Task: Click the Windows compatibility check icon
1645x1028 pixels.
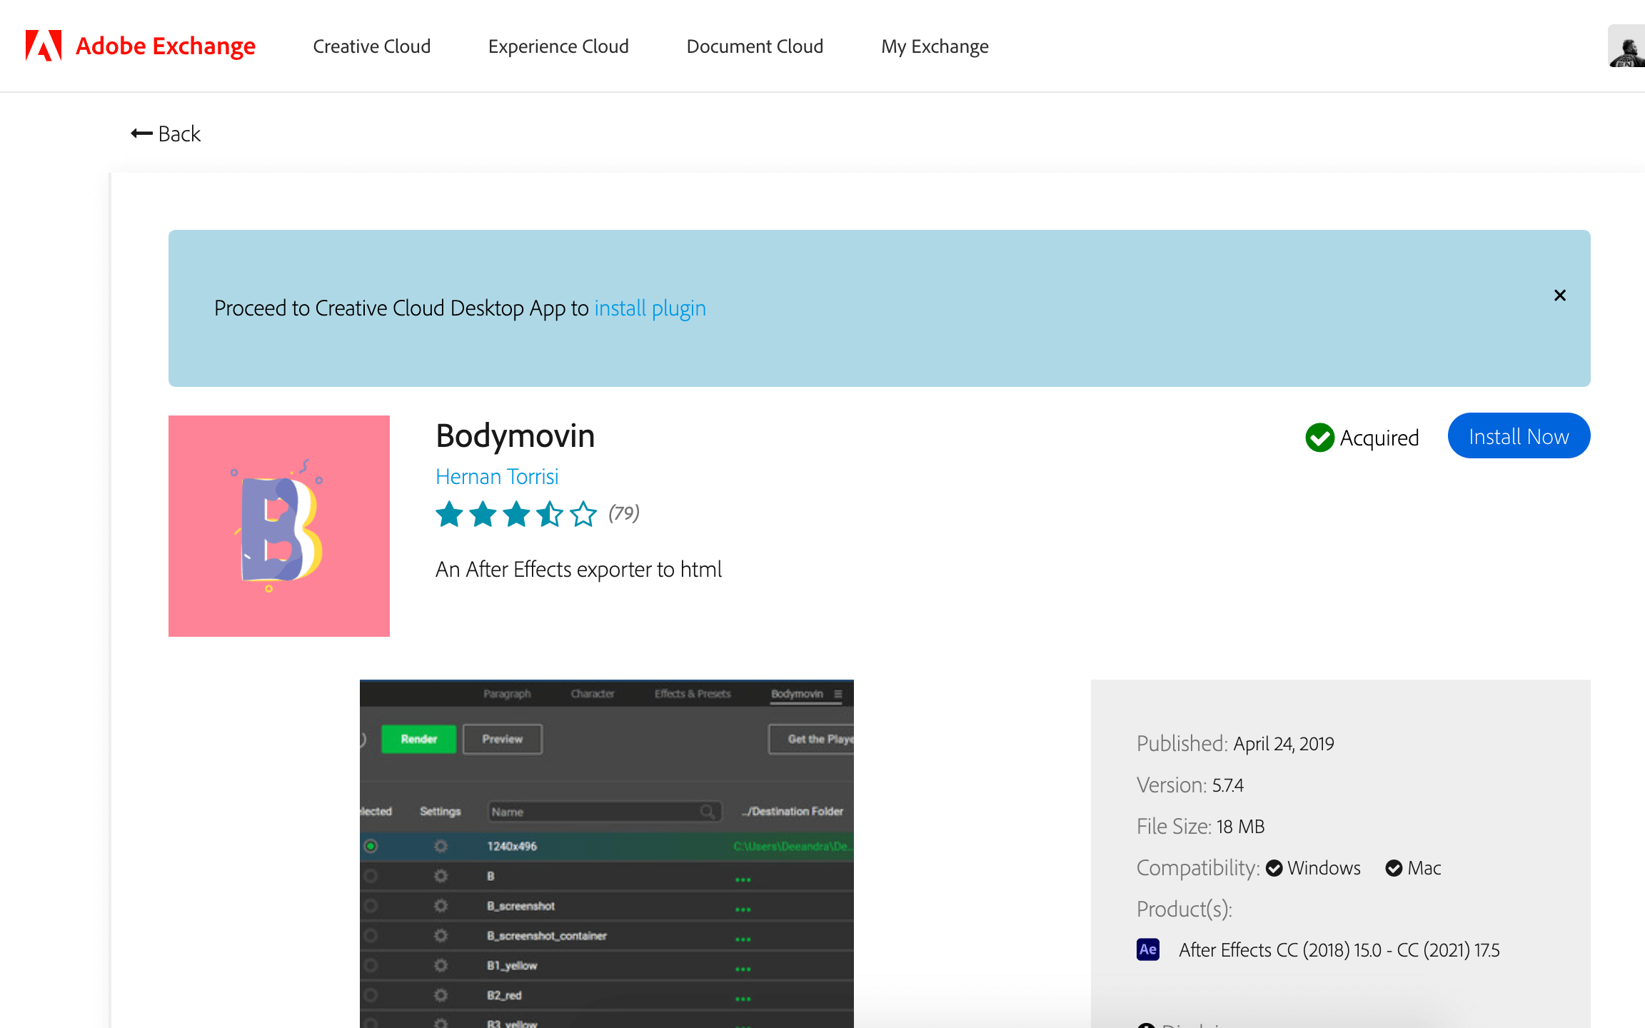Action: point(1274,868)
